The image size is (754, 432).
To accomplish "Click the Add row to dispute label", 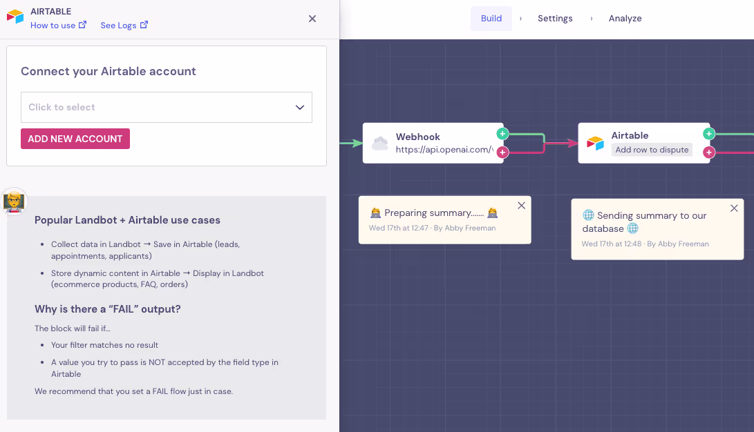I will point(652,150).
